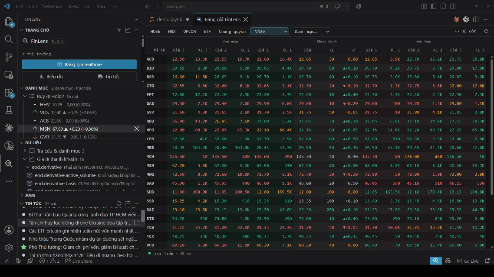Screen dimensions: 494x277
Task: Select HOSE exchange tab
Action: (x=155, y=32)
